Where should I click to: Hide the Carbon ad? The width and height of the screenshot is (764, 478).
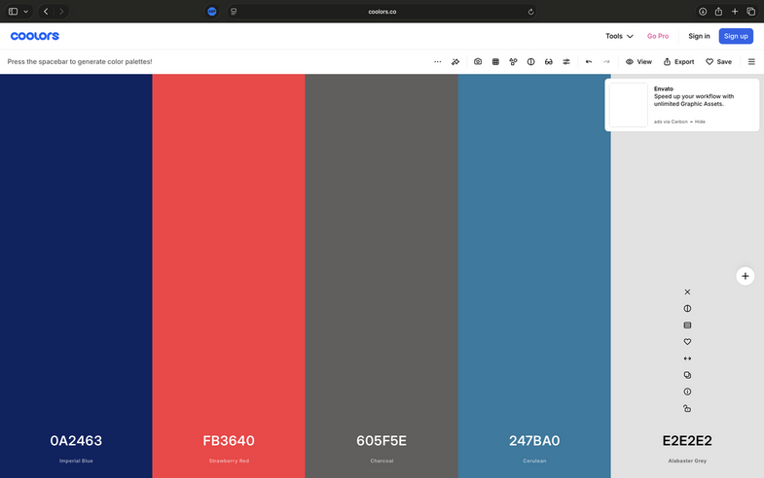click(700, 121)
